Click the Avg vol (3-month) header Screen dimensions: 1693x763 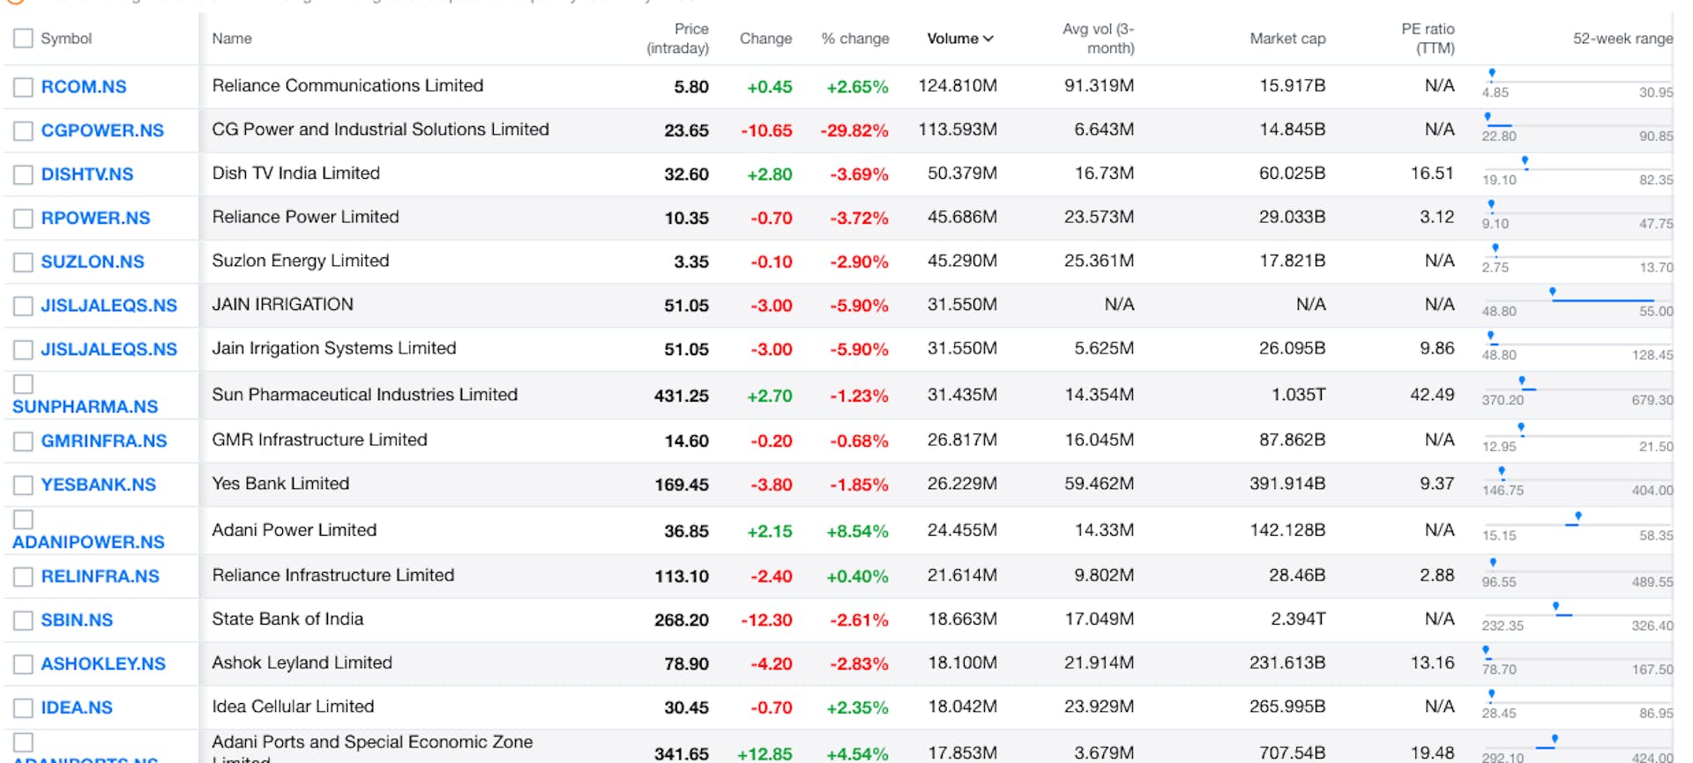1098,39
